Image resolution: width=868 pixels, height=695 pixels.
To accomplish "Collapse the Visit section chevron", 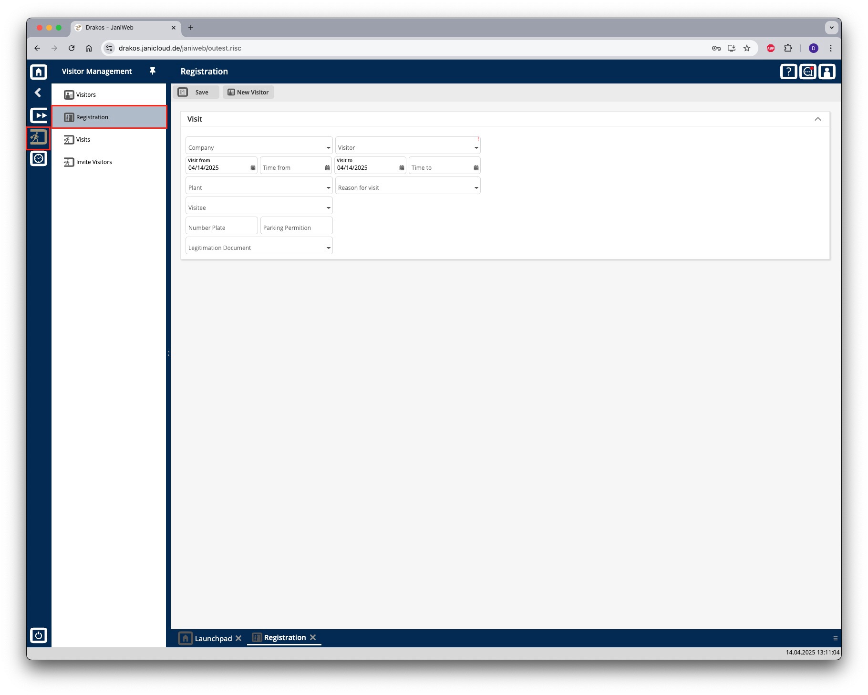I will click(818, 119).
